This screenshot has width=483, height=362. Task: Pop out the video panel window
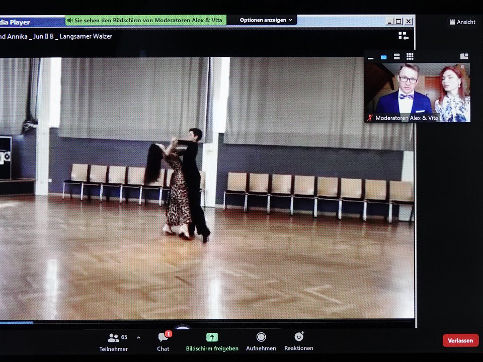(464, 56)
